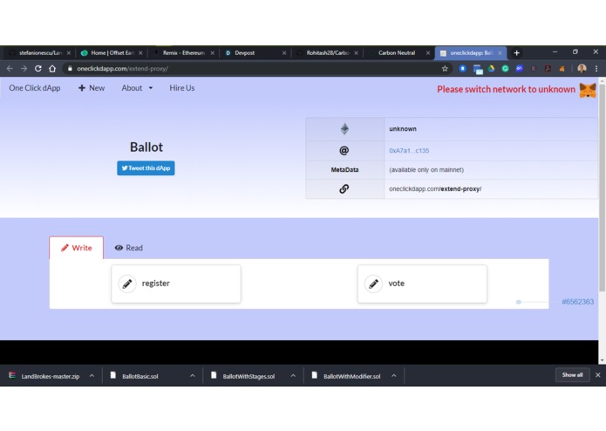
Task: Click 'Please switch network to unknown' warning
Action: tap(507, 89)
